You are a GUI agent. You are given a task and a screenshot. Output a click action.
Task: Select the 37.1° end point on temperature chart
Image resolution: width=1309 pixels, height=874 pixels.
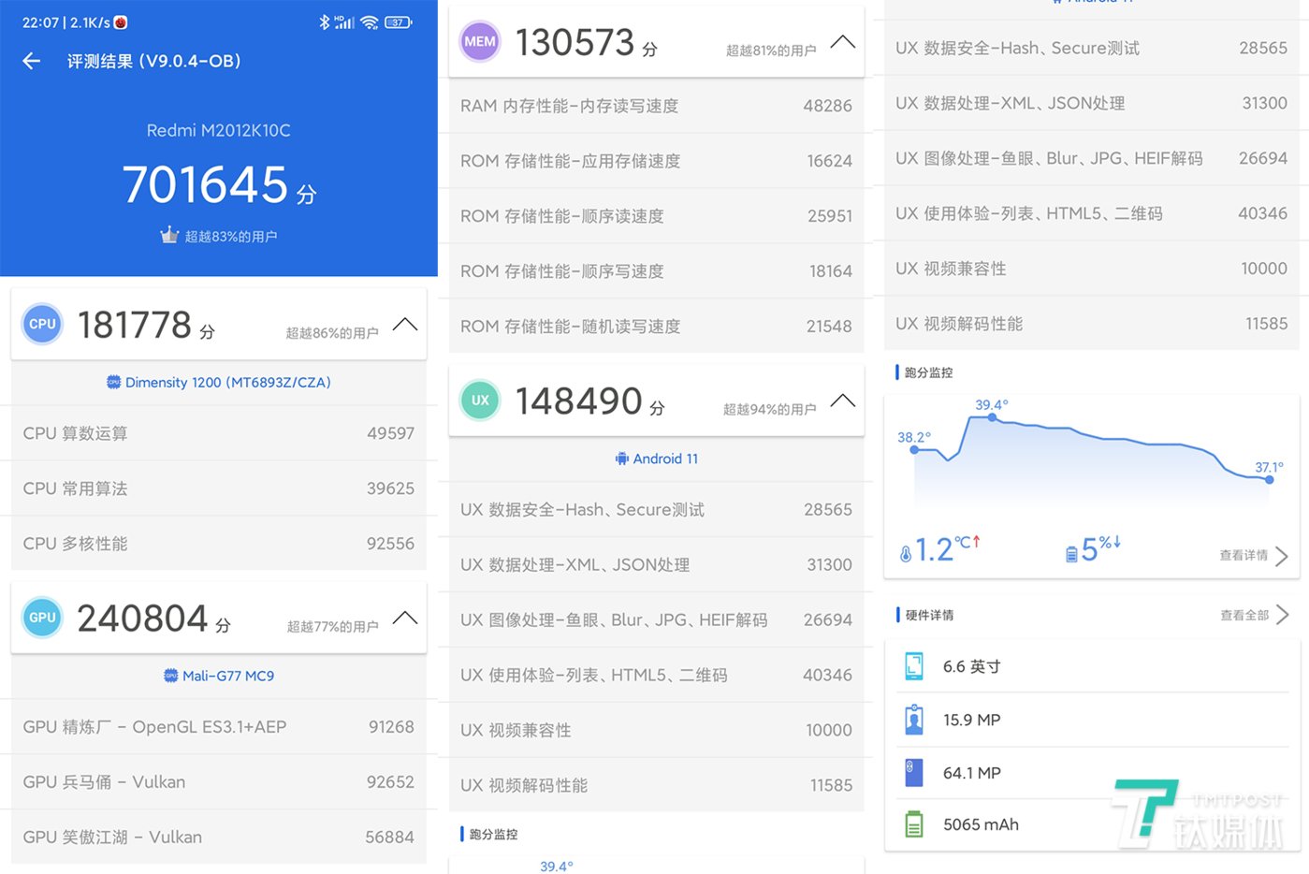point(1270,479)
